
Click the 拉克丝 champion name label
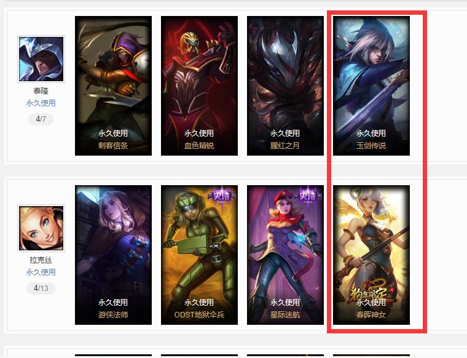[x=41, y=260]
